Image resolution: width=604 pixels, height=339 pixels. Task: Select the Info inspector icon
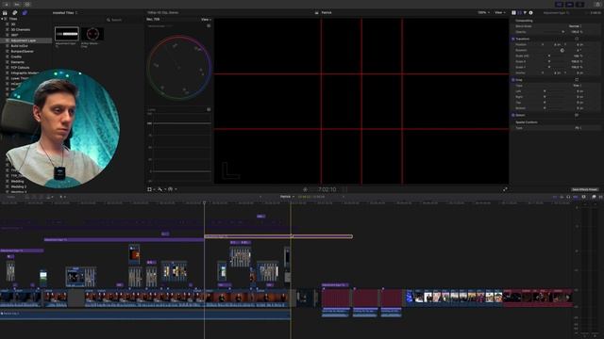click(530, 12)
